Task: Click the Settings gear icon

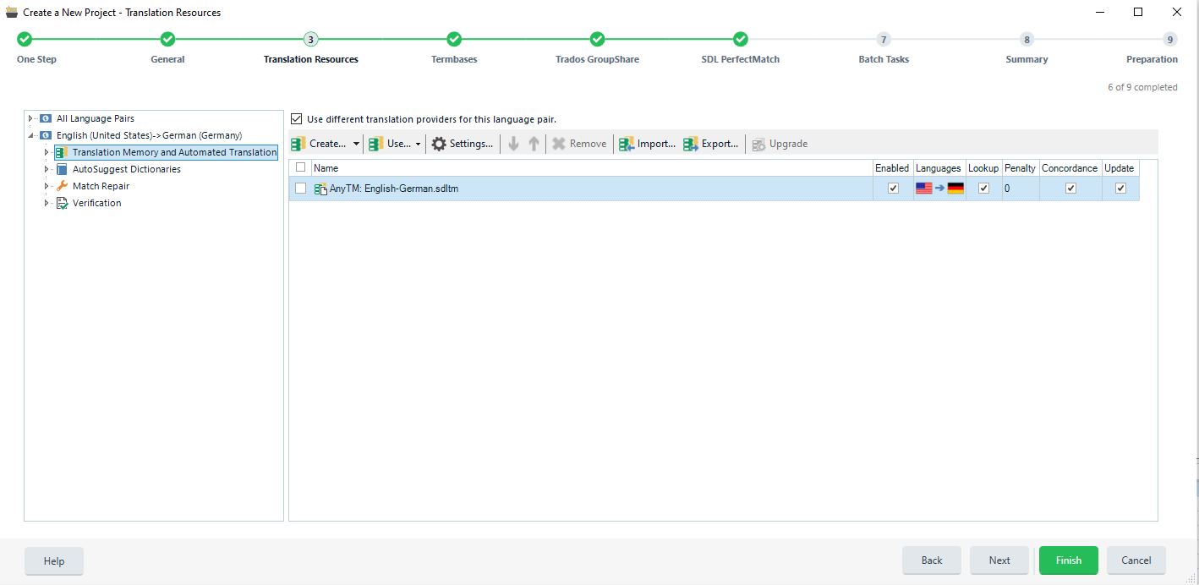Action: pyautogui.click(x=439, y=144)
